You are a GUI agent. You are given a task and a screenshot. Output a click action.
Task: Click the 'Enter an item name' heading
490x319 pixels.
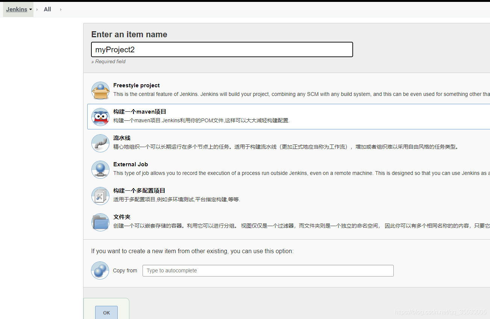coord(129,34)
